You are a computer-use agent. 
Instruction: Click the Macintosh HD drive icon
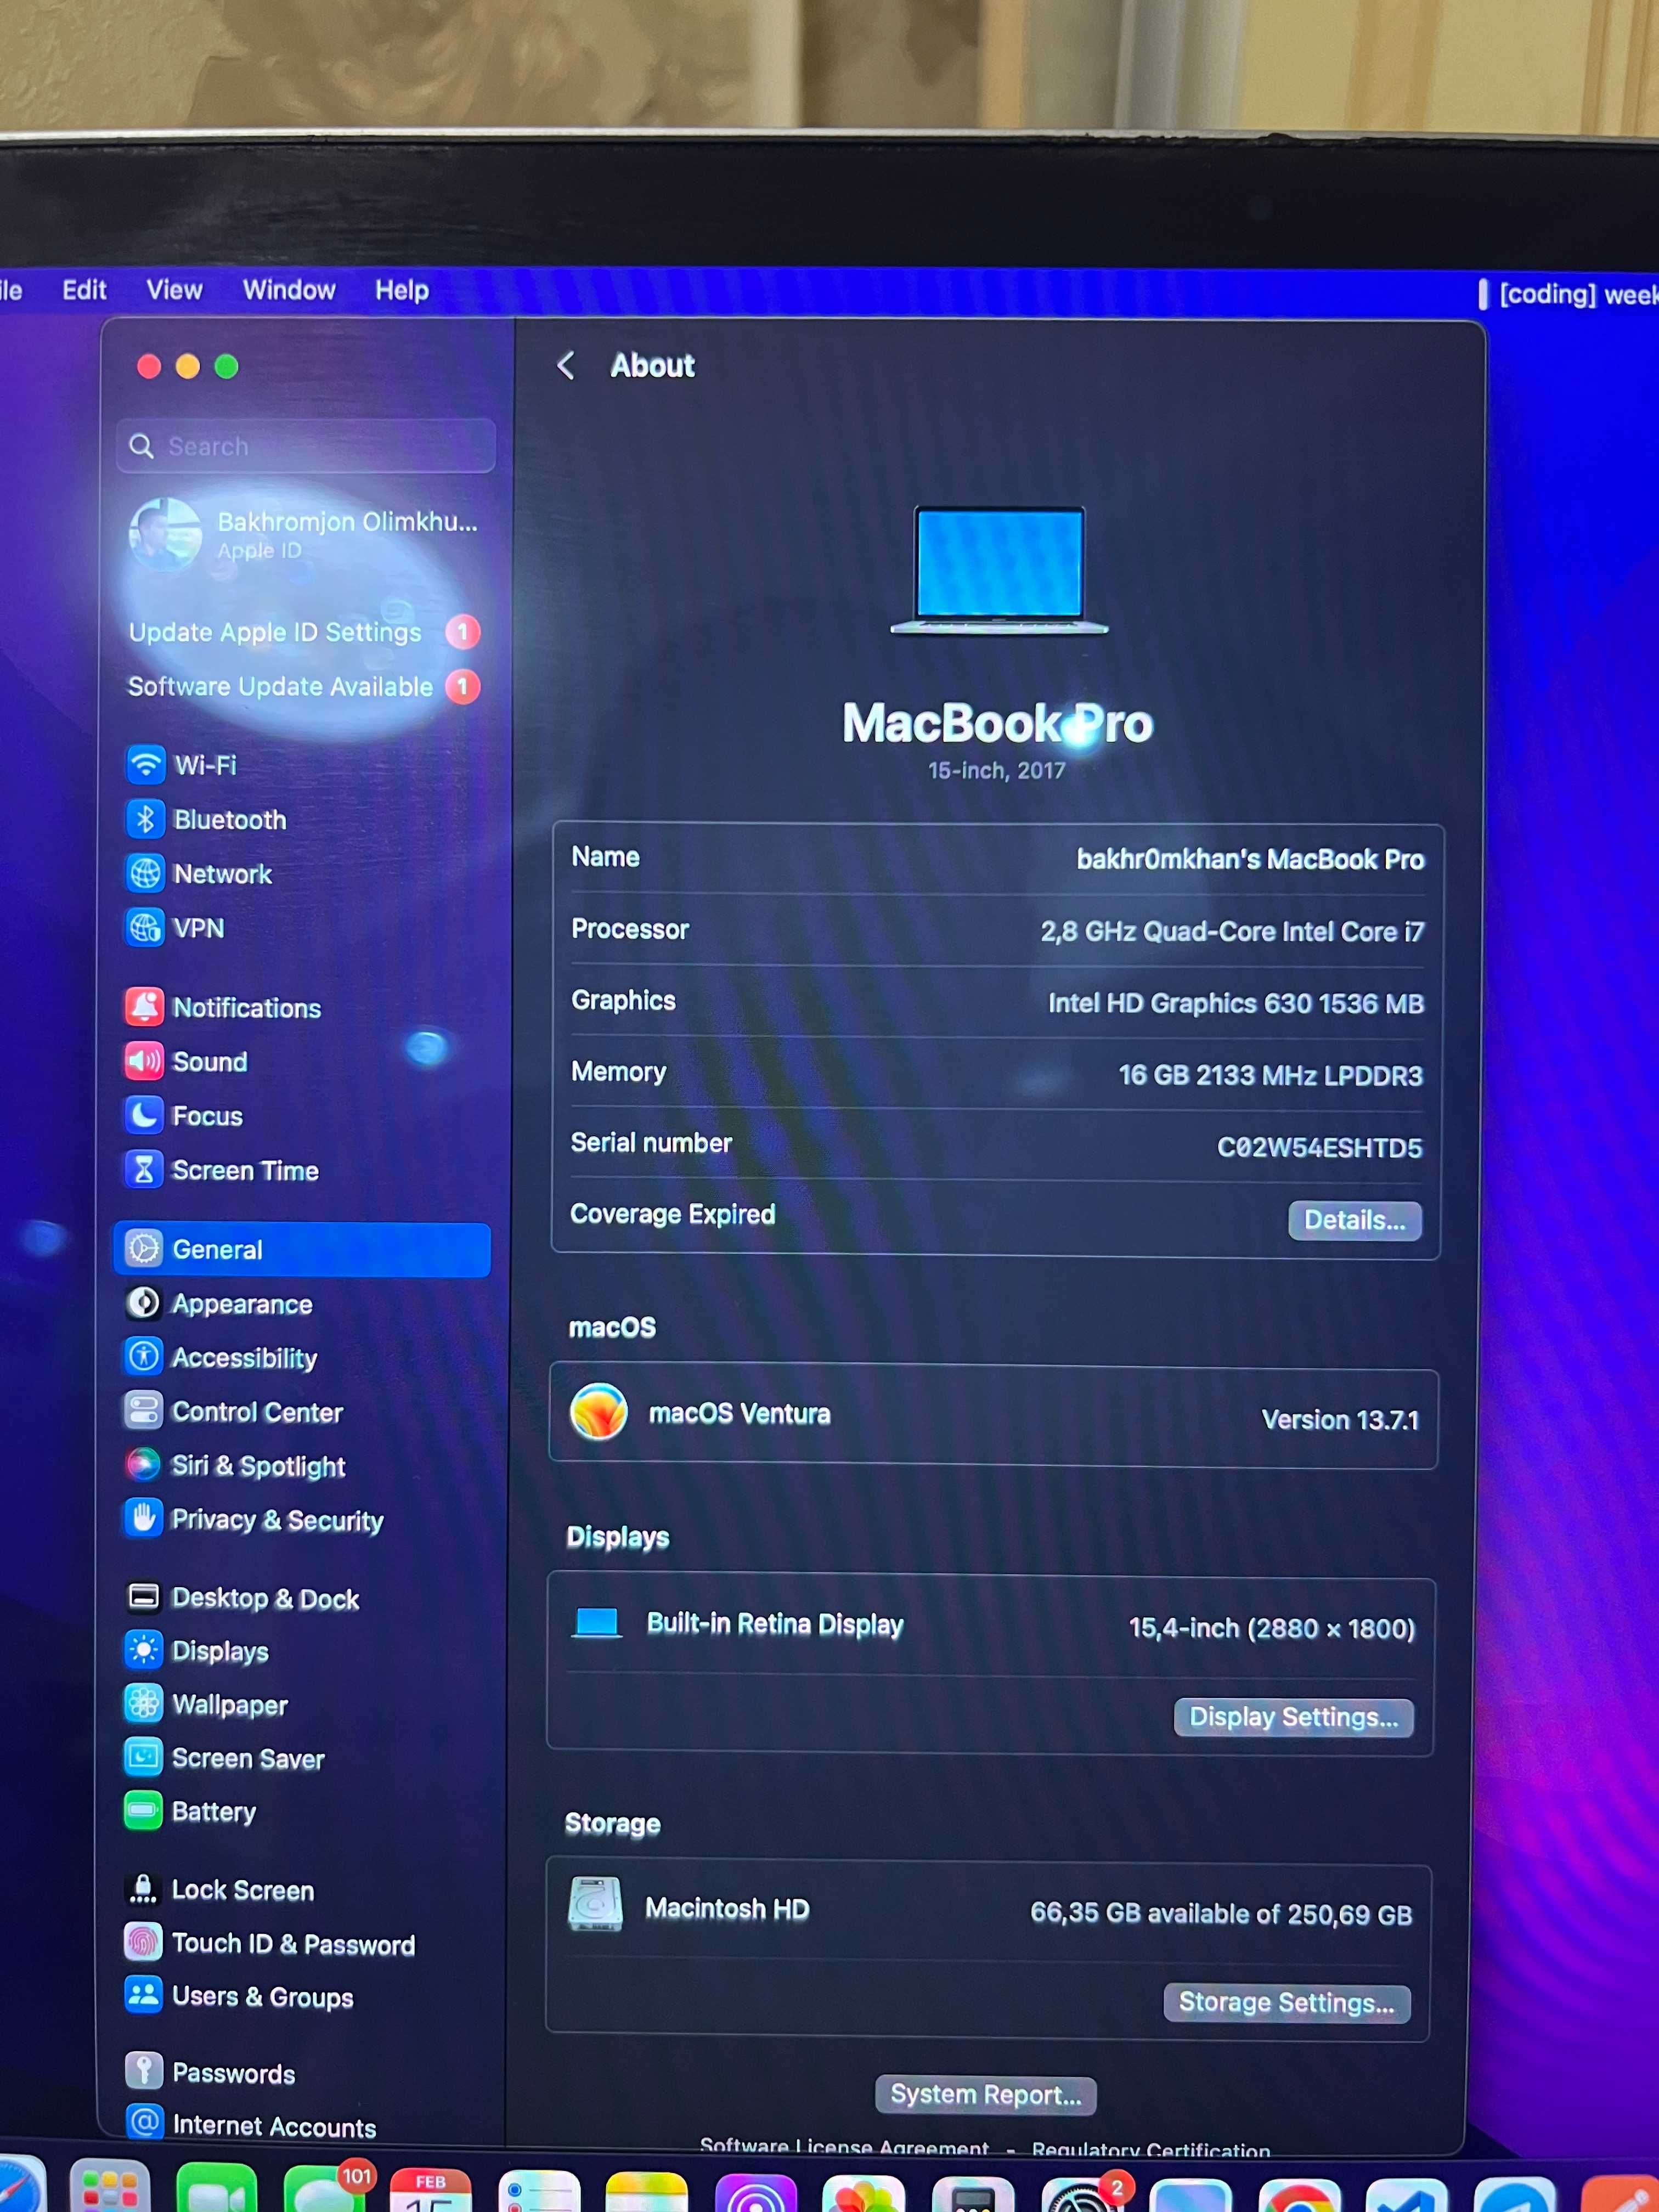pos(595,1904)
